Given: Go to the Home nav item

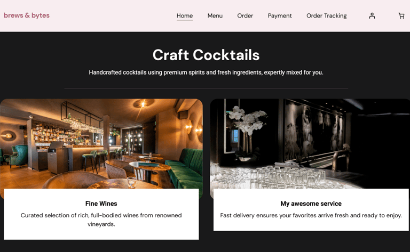Looking at the screenshot, I should pos(185,15).
